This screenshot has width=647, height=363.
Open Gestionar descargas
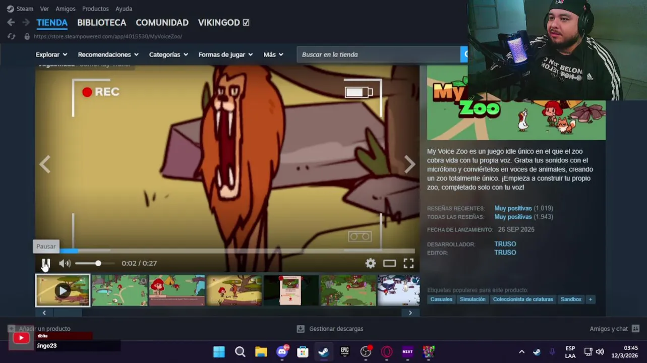pos(330,329)
